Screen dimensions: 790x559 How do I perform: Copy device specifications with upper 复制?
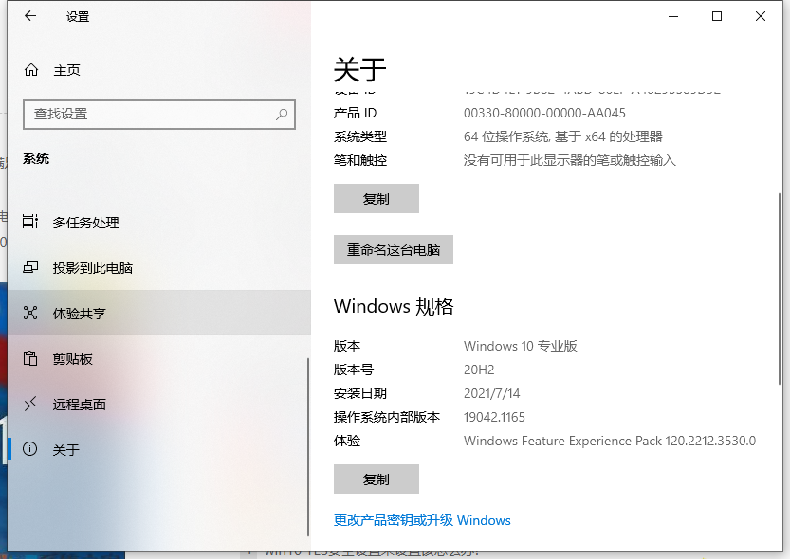(377, 199)
